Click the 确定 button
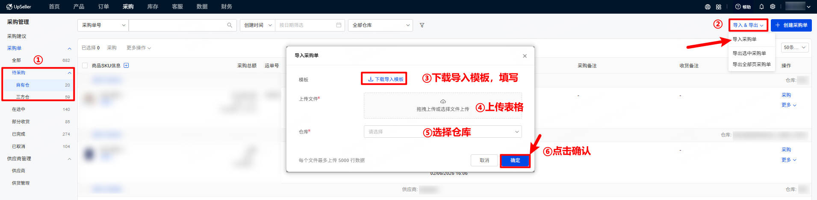Viewport: 817px width, 200px height. (x=515, y=160)
